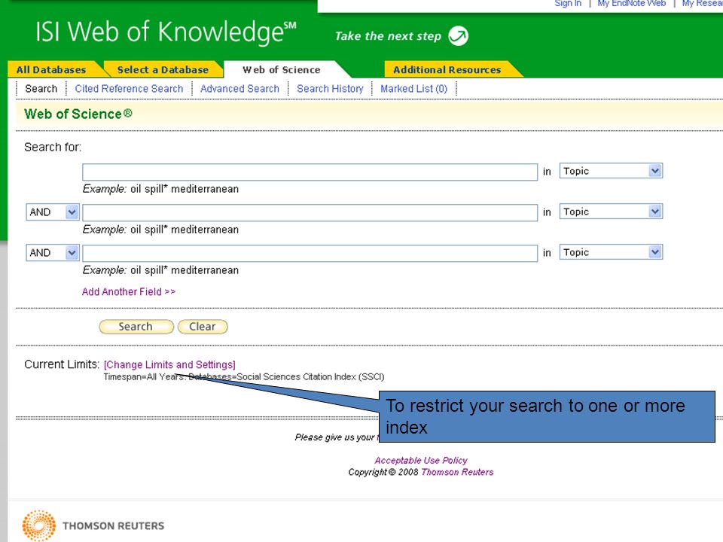Click the first search text field

[310, 172]
